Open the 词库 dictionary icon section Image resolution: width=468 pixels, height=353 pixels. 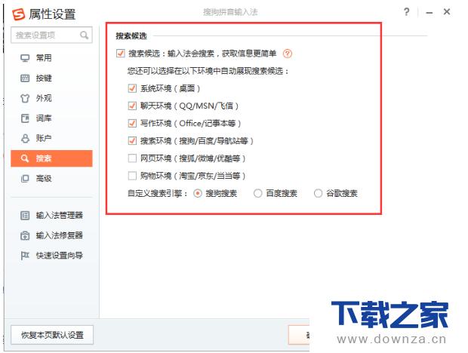pos(25,118)
